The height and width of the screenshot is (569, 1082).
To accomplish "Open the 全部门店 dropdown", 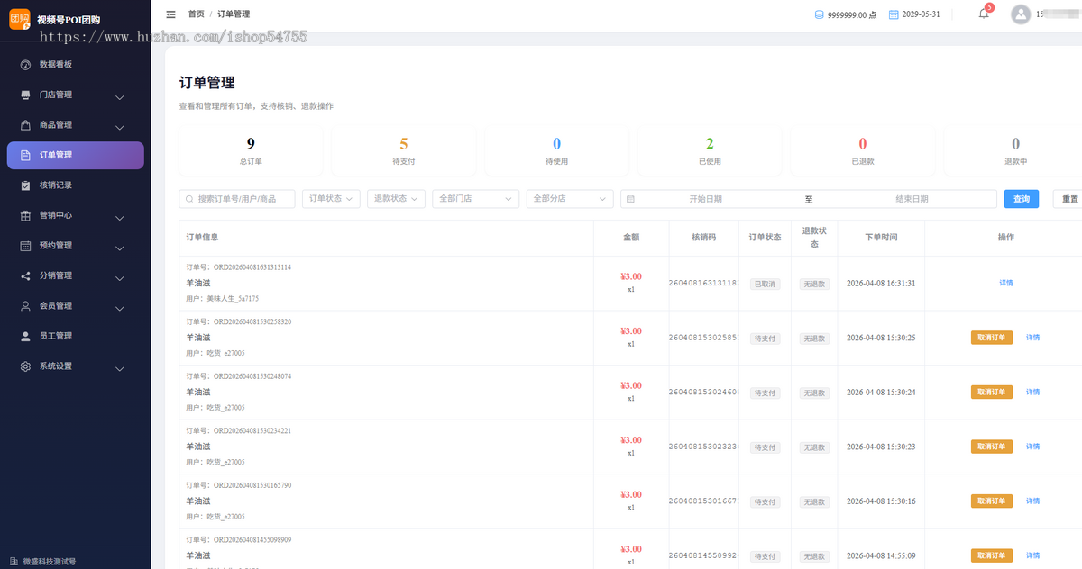I will click(475, 199).
